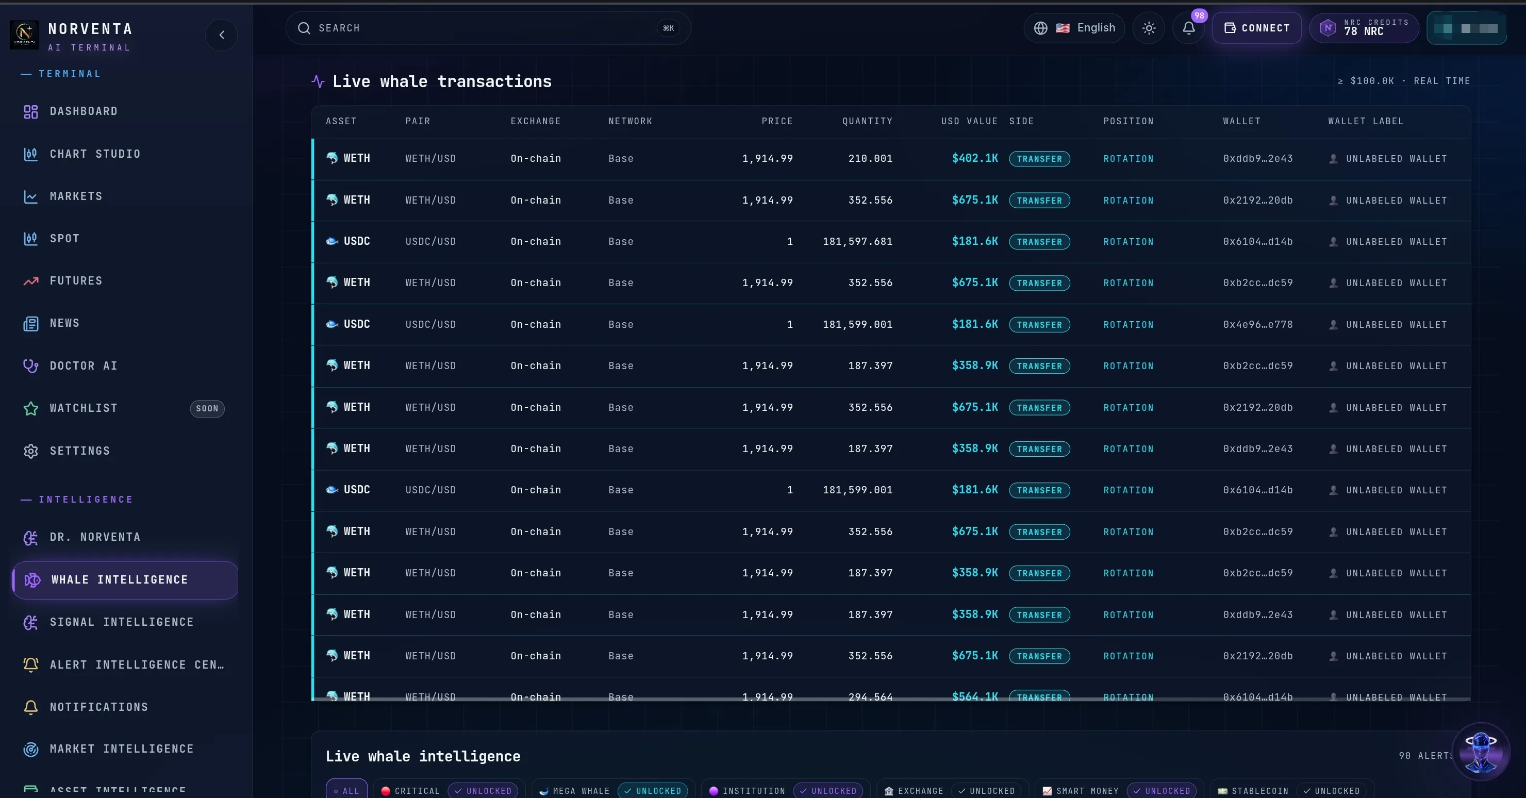Viewport: 1526px width, 798px height.
Task: Click the NRC credits coin icon
Action: click(x=1328, y=28)
